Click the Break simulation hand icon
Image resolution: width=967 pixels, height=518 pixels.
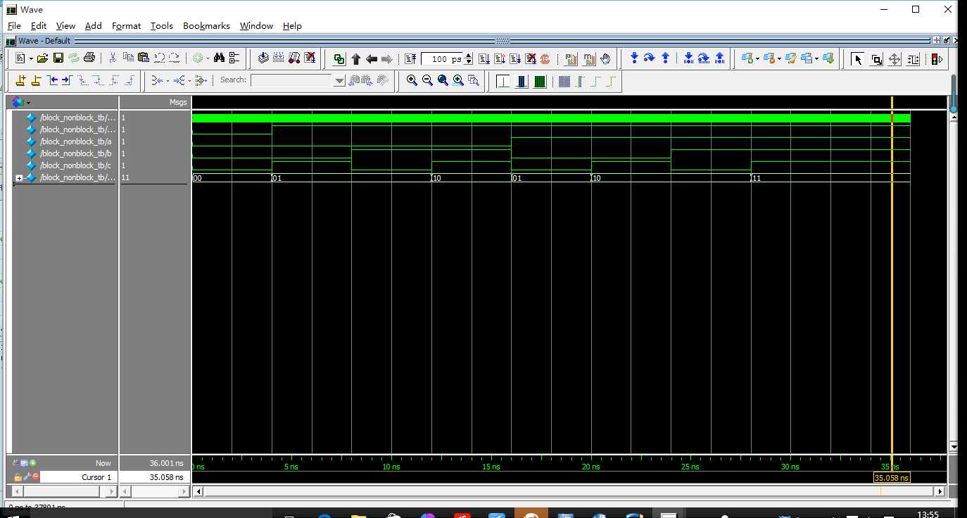click(605, 59)
